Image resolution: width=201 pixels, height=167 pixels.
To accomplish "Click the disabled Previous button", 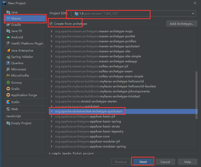I will click(x=121, y=162).
